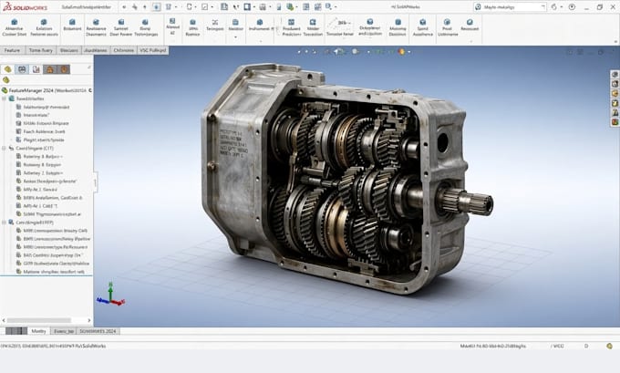
Task: Switch to the 'VSC Fullxpd' ribbon tab
Action: pyautogui.click(x=153, y=50)
